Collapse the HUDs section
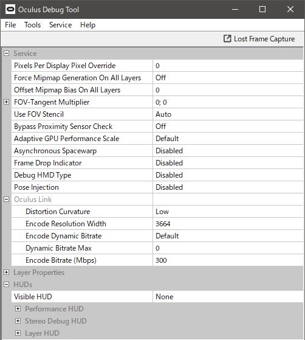Screen dimensions: 305x340 7,285
